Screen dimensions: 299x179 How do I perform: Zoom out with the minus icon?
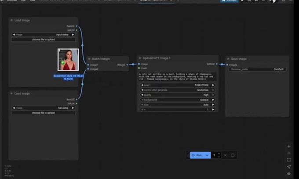coord(289,153)
